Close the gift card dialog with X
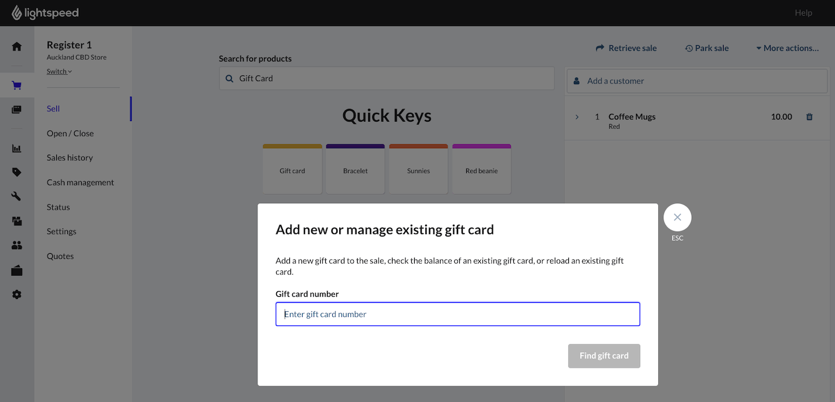 [677, 218]
